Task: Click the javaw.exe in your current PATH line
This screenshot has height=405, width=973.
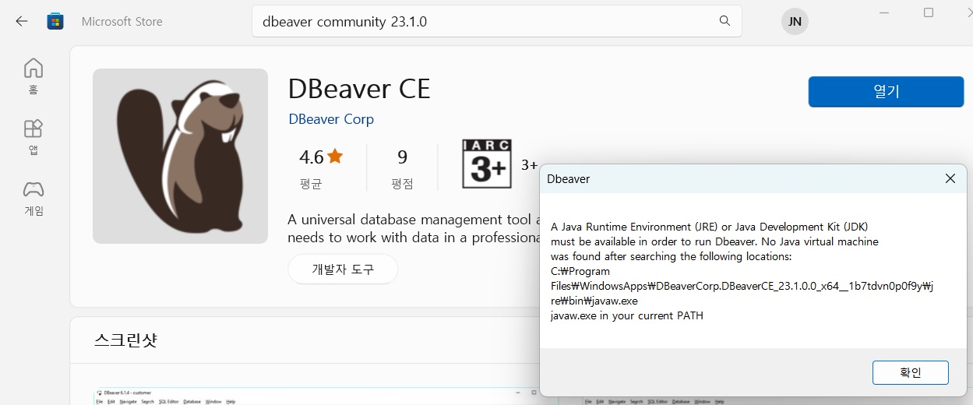Action: pos(627,315)
